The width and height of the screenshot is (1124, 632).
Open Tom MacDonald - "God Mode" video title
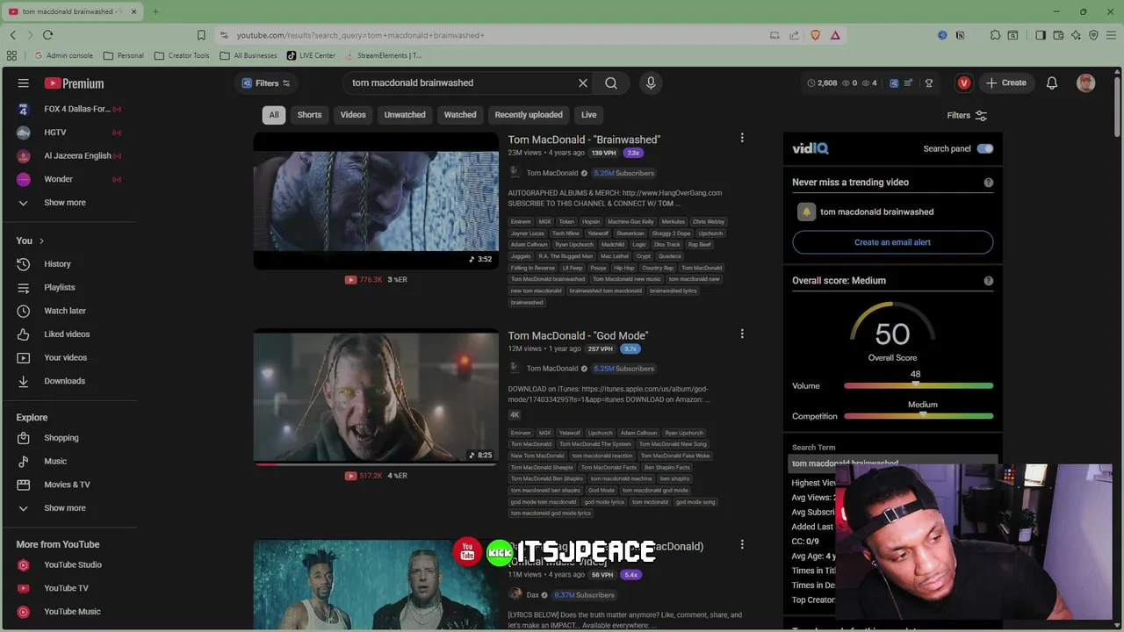(578, 335)
